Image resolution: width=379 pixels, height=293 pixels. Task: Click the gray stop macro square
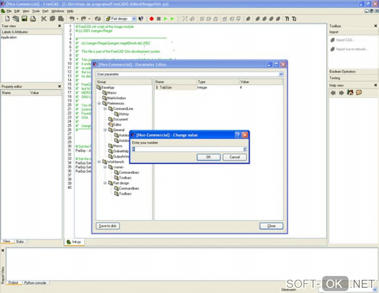159,19
